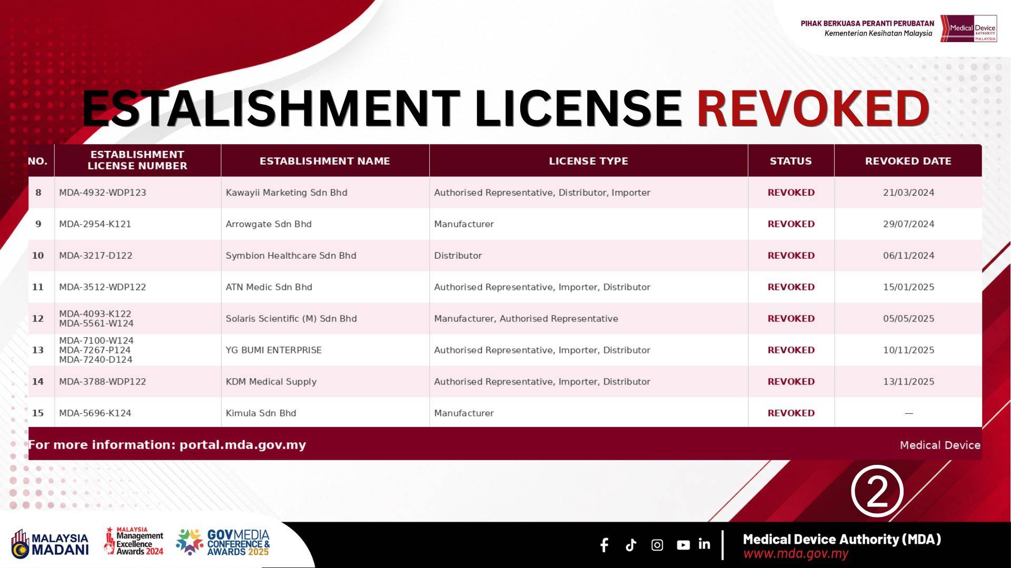The width and height of the screenshot is (1011, 568).
Task: Click Kimula Sdn Bhd name
Action: click(261, 413)
